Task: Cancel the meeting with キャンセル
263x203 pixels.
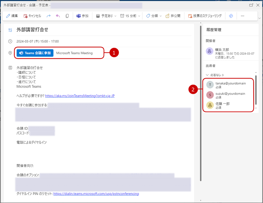Action: point(32,16)
